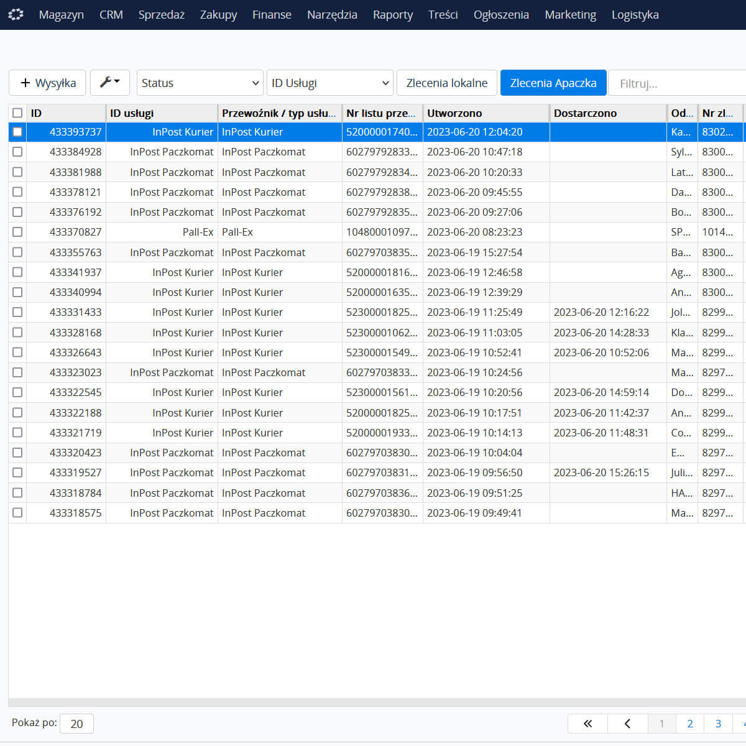The image size is (746, 746).
Task: Open the Status filter dropdown
Action: click(200, 83)
